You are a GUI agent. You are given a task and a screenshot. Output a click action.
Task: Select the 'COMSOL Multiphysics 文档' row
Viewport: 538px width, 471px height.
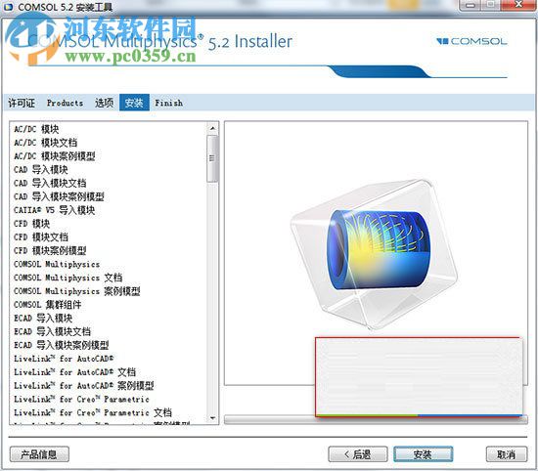click(109, 278)
